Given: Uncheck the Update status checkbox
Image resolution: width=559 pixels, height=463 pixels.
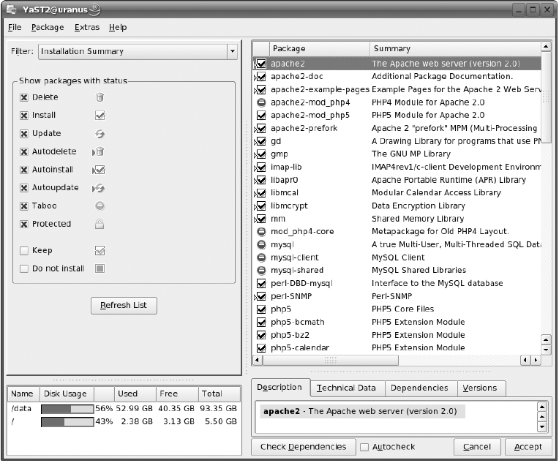Looking at the screenshot, I should pyautogui.click(x=24, y=134).
